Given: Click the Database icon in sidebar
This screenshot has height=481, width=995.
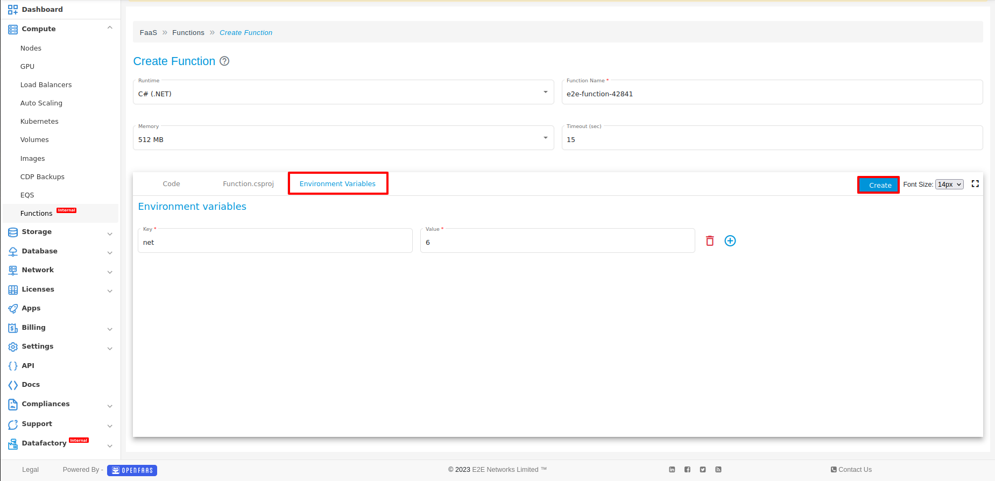Looking at the screenshot, I should 13,251.
